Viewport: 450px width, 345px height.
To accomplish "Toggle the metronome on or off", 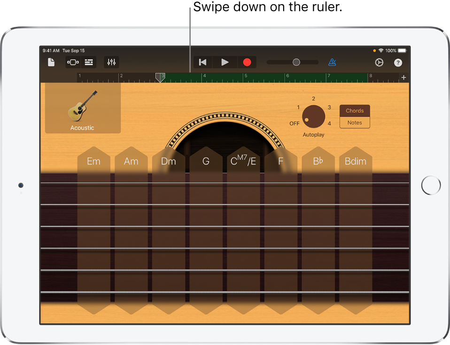I will pos(332,62).
